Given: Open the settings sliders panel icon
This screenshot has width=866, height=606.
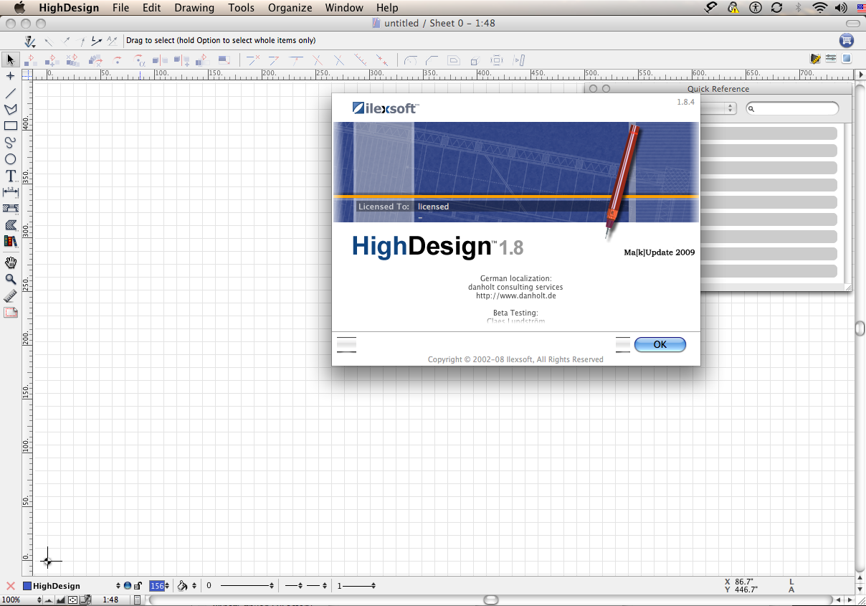Looking at the screenshot, I should coord(831,59).
